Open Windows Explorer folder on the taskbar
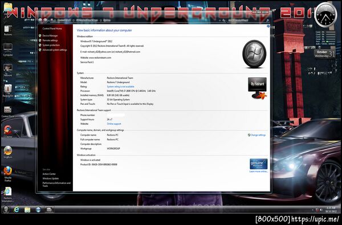 coord(27,210)
